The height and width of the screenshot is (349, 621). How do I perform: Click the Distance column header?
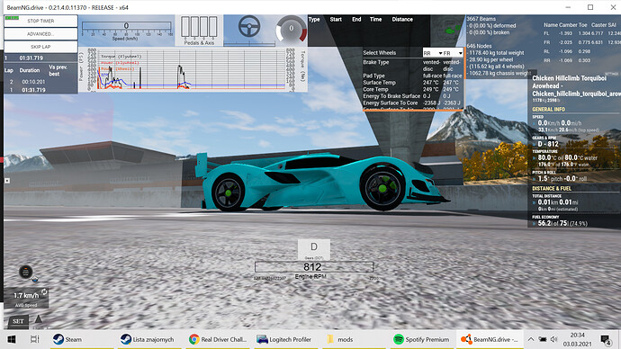(x=402, y=20)
